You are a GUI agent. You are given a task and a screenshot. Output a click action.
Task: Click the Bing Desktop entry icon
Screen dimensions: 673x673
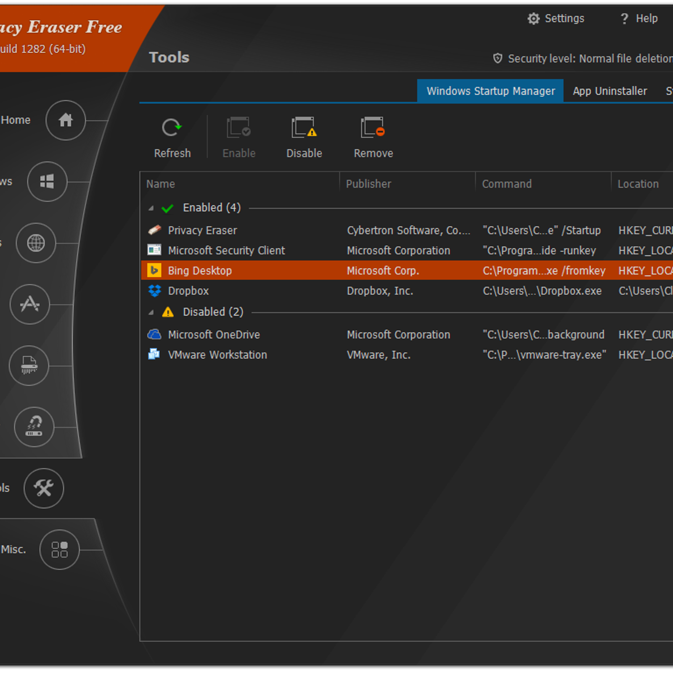point(154,270)
